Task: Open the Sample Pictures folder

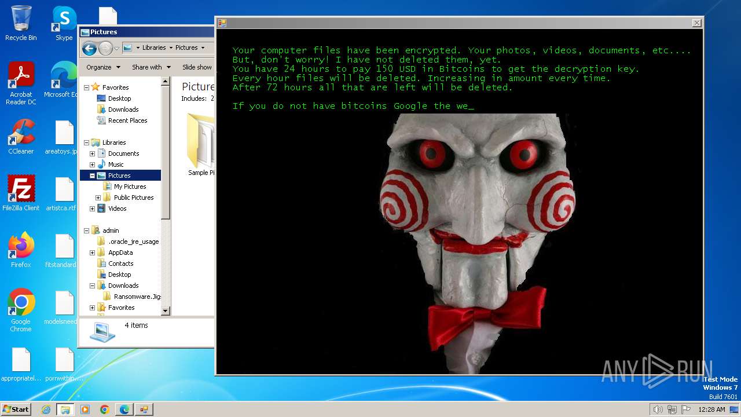Action: pos(201,145)
